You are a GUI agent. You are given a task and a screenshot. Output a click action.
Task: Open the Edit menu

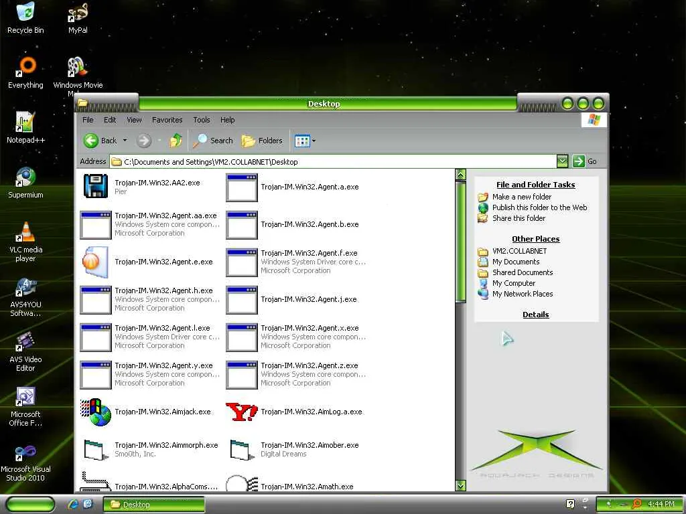point(110,120)
